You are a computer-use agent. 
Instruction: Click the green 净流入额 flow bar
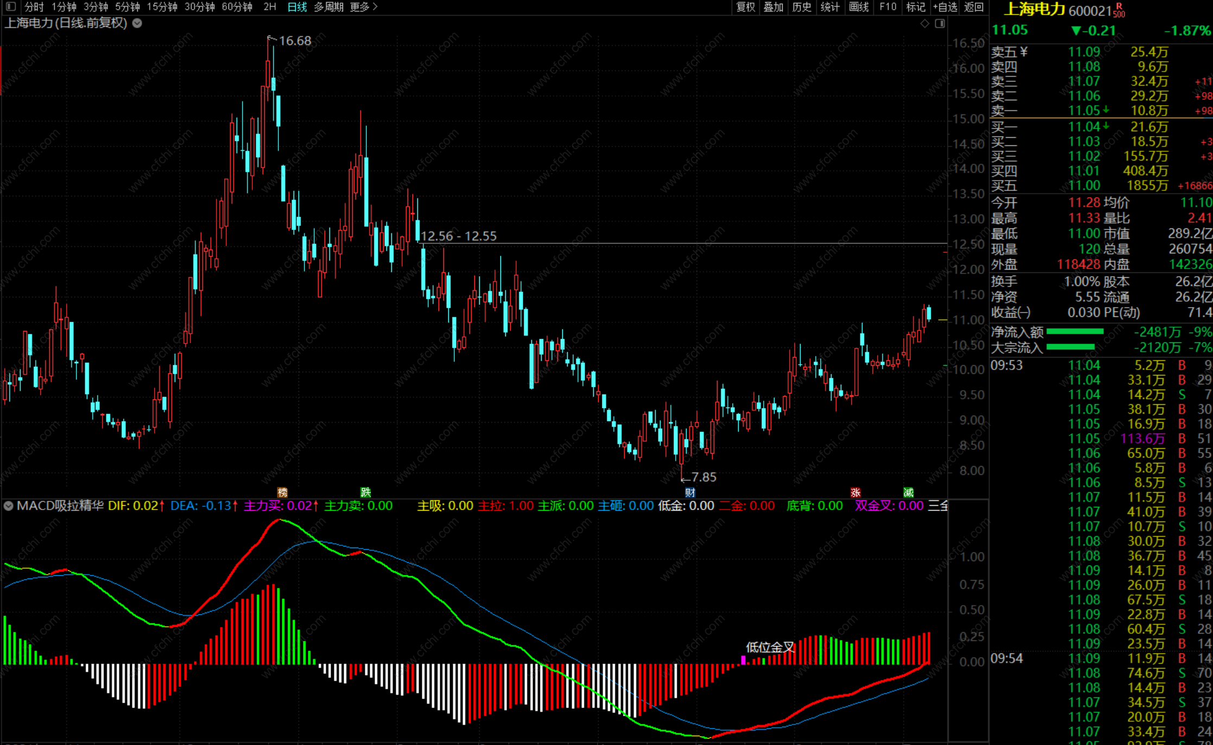point(1075,332)
